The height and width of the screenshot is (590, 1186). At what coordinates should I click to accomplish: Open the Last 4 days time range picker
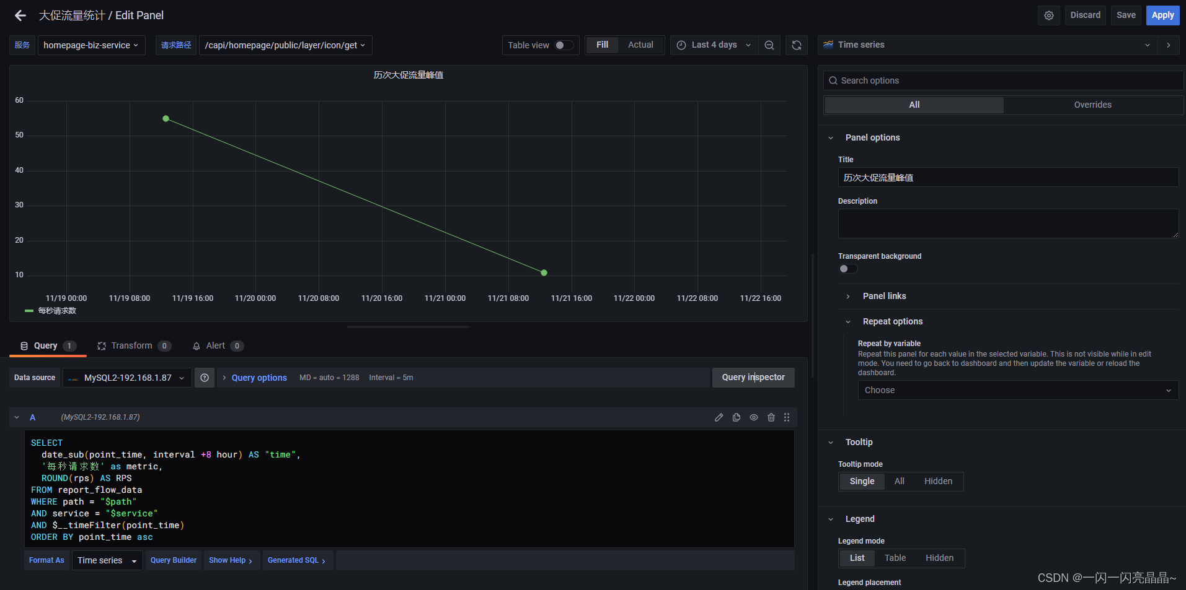(x=713, y=45)
